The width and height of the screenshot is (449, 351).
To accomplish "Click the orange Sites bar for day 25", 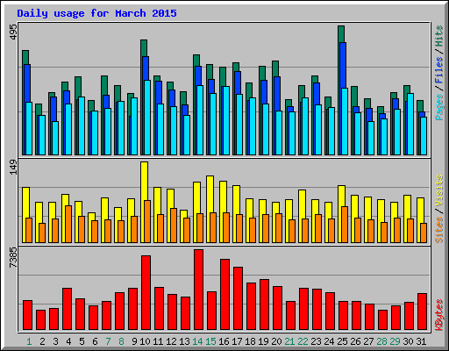I will pyautogui.click(x=345, y=225).
